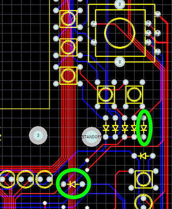Select the middle of three stacked tactile switches
This screenshot has width=172, height=209.
68,47
